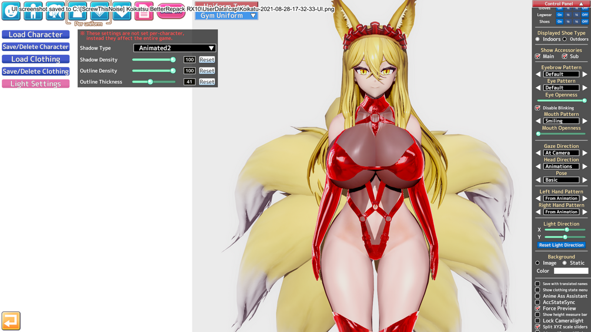This screenshot has height=332, width=591.
Task: Click next arrow for Eye Pattern
Action: pos(585,88)
